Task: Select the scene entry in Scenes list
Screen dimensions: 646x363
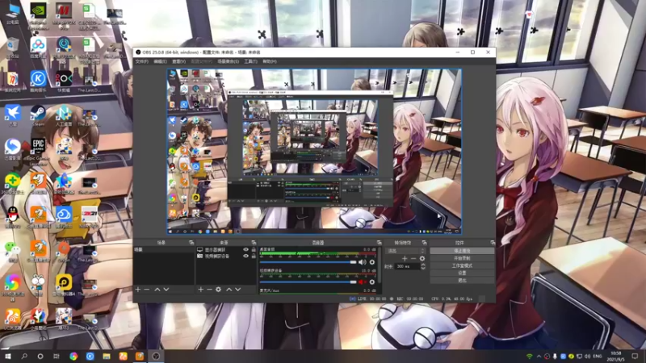Action: pyautogui.click(x=164, y=250)
